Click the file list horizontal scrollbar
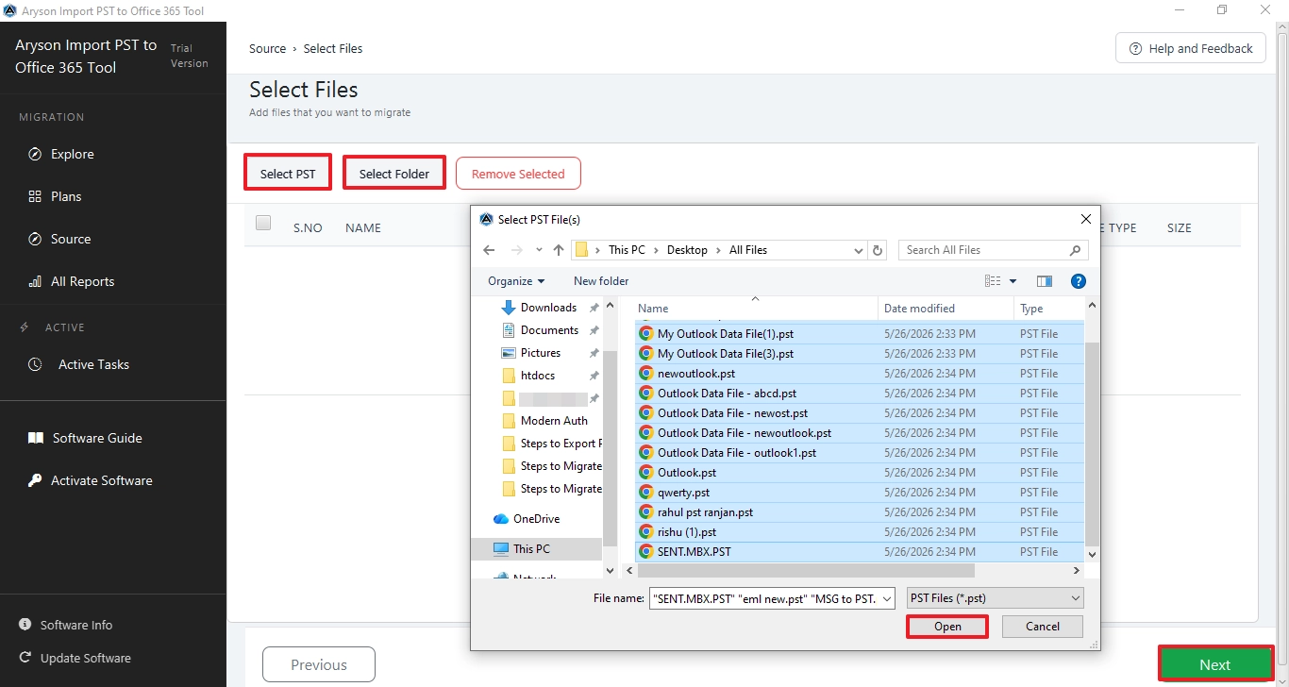This screenshot has width=1289, height=687. pos(807,571)
